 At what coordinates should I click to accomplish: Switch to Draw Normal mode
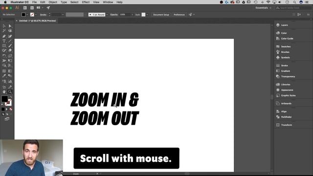pos(3,114)
